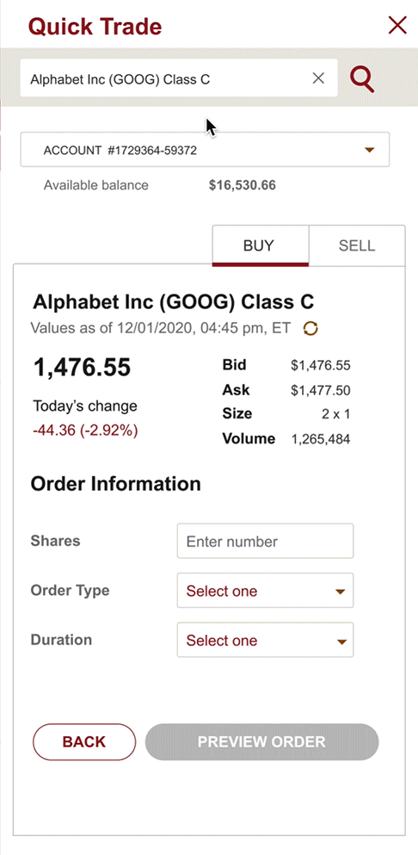418x855 pixels.
Task: Click the Duration dropdown arrow icon
Action: click(x=341, y=641)
